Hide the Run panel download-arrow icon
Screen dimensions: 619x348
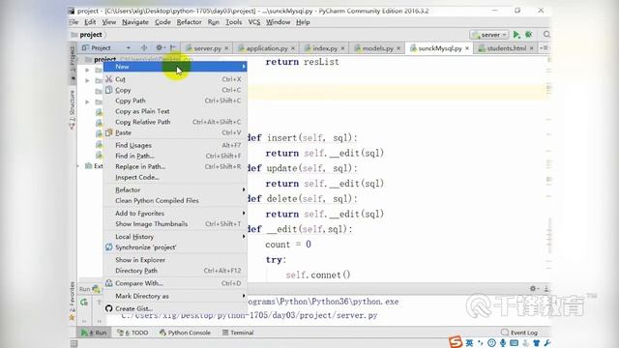(x=545, y=288)
